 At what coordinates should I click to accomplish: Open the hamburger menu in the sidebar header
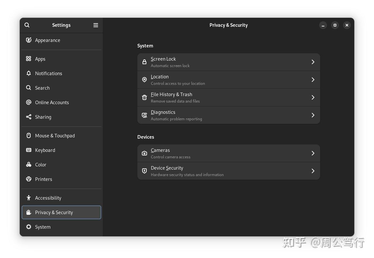click(x=96, y=25)
